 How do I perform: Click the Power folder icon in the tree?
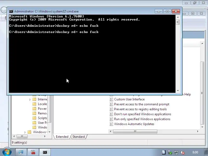pos(34,108)
